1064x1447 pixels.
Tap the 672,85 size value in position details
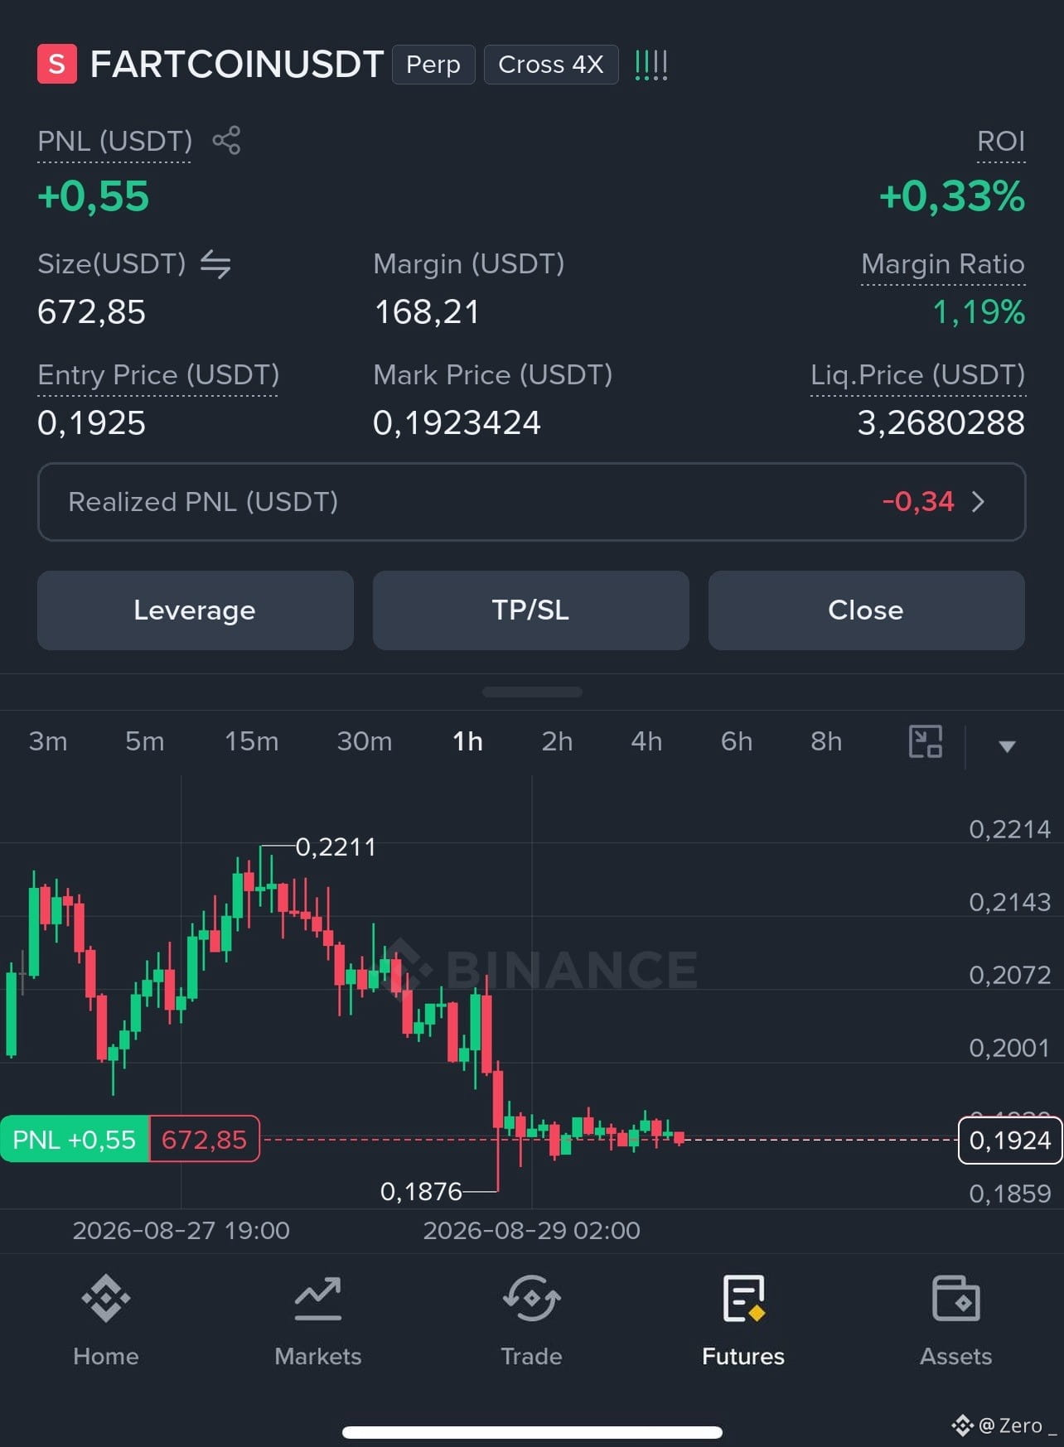point(91,312)
